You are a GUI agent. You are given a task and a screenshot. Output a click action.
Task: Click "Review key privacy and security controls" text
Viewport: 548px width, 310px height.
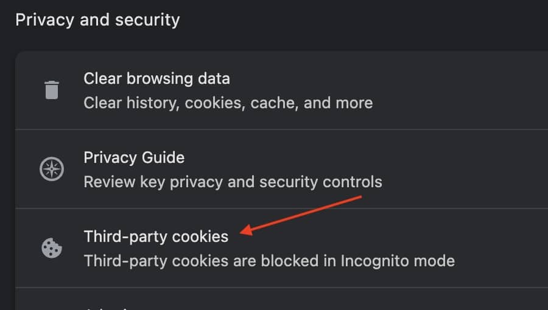pos(233,182)
